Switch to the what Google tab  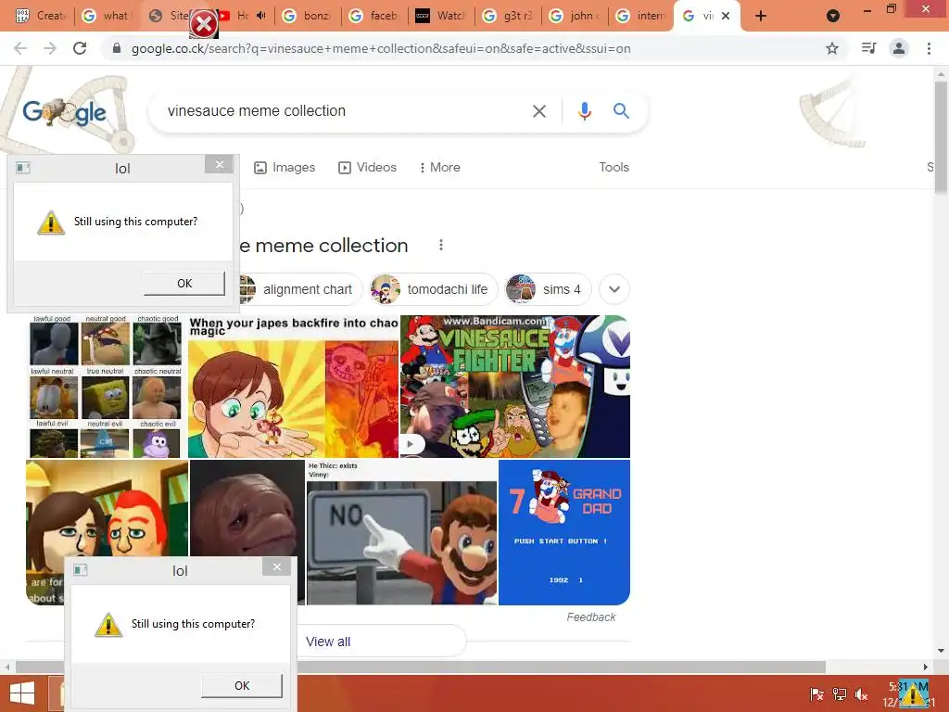(x=107, y=16)
